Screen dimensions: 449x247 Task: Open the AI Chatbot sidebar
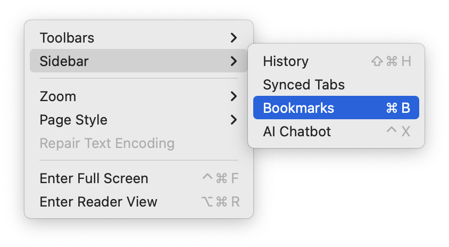tap(336, 131)
